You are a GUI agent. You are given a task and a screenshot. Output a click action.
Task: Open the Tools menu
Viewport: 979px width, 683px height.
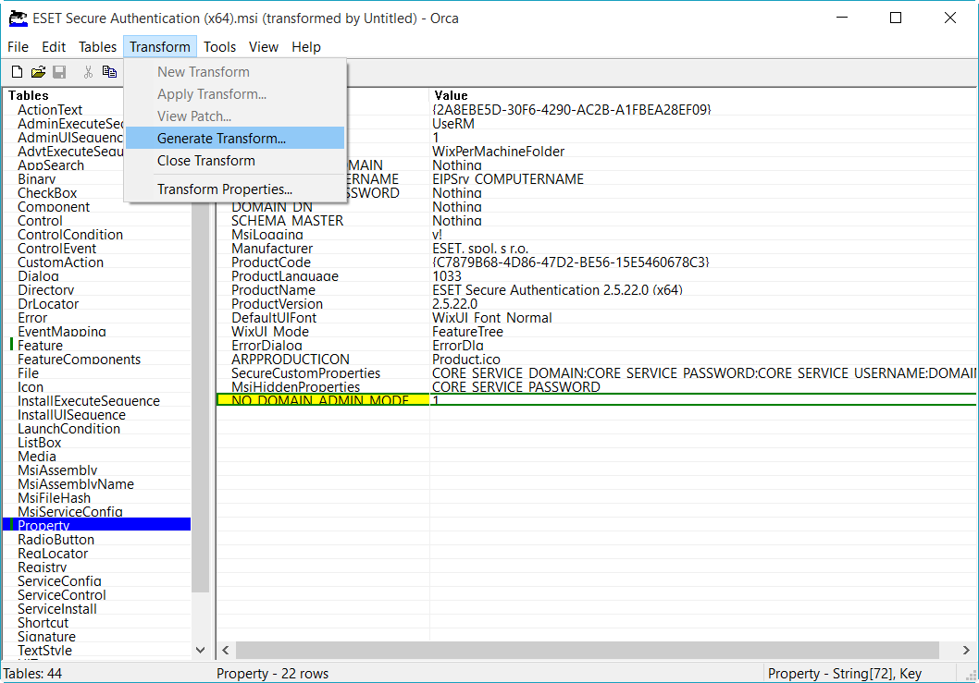219,47
